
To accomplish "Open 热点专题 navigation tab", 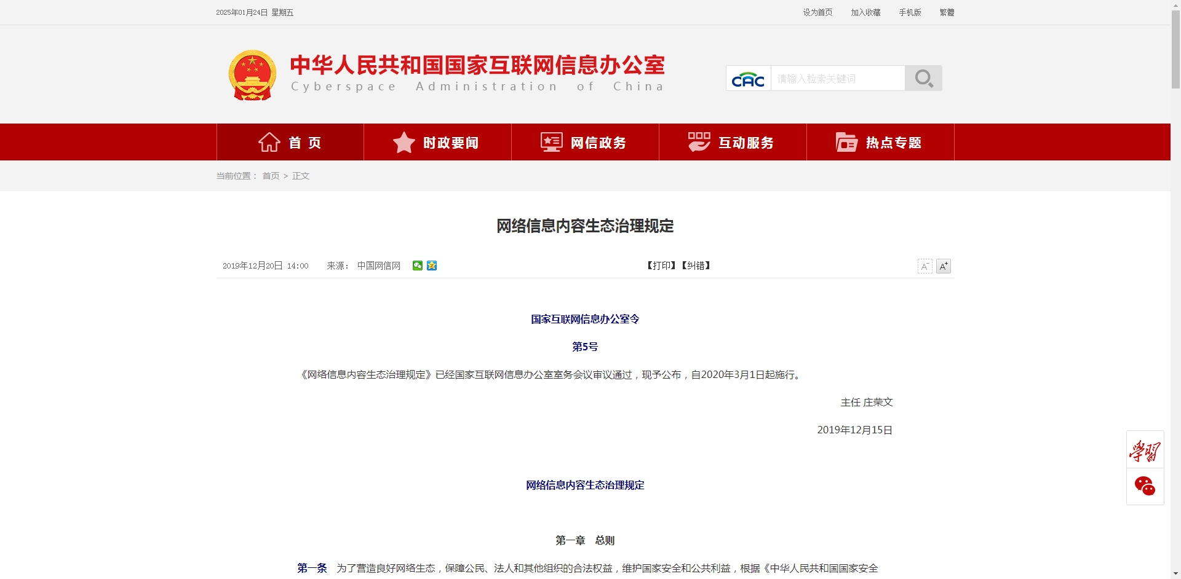I will [x=880, y=142].
